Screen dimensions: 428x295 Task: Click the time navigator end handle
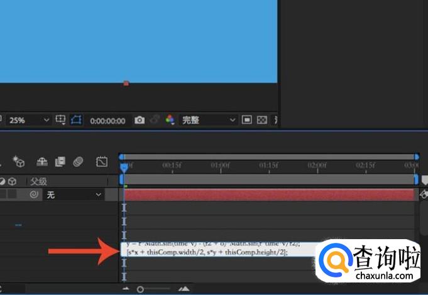[x=417, y=157]
